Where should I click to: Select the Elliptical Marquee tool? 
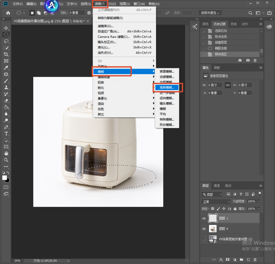[x=6, y=35]
